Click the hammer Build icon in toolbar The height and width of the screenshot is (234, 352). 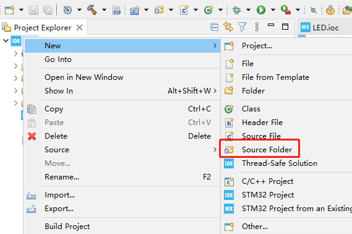(92, 10)
